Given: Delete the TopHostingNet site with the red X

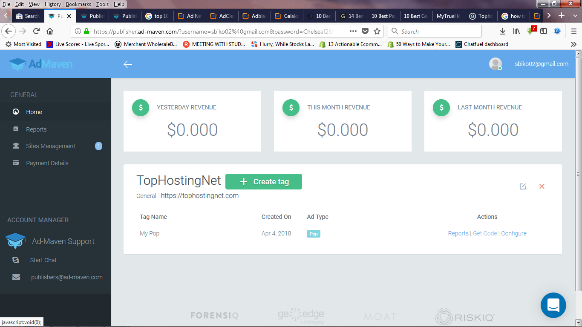Looking at the screenshot, I should click(542, 186).
